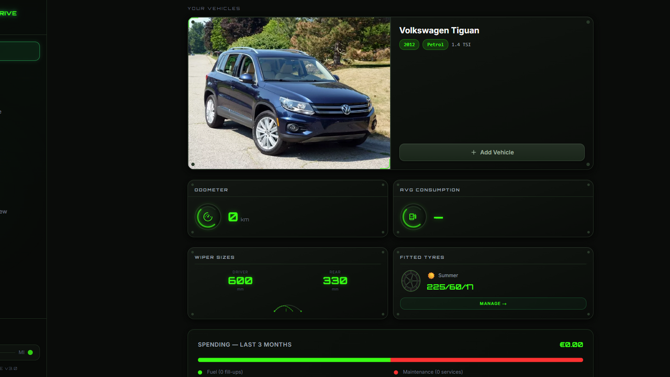670x377 pixels.
Task: Click the Volkswagen Tiguan title
Action: pos(439,30)
